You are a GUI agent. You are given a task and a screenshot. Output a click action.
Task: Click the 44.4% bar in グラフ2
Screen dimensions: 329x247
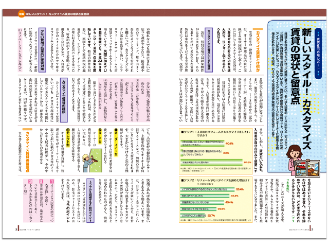pos(205,196)
